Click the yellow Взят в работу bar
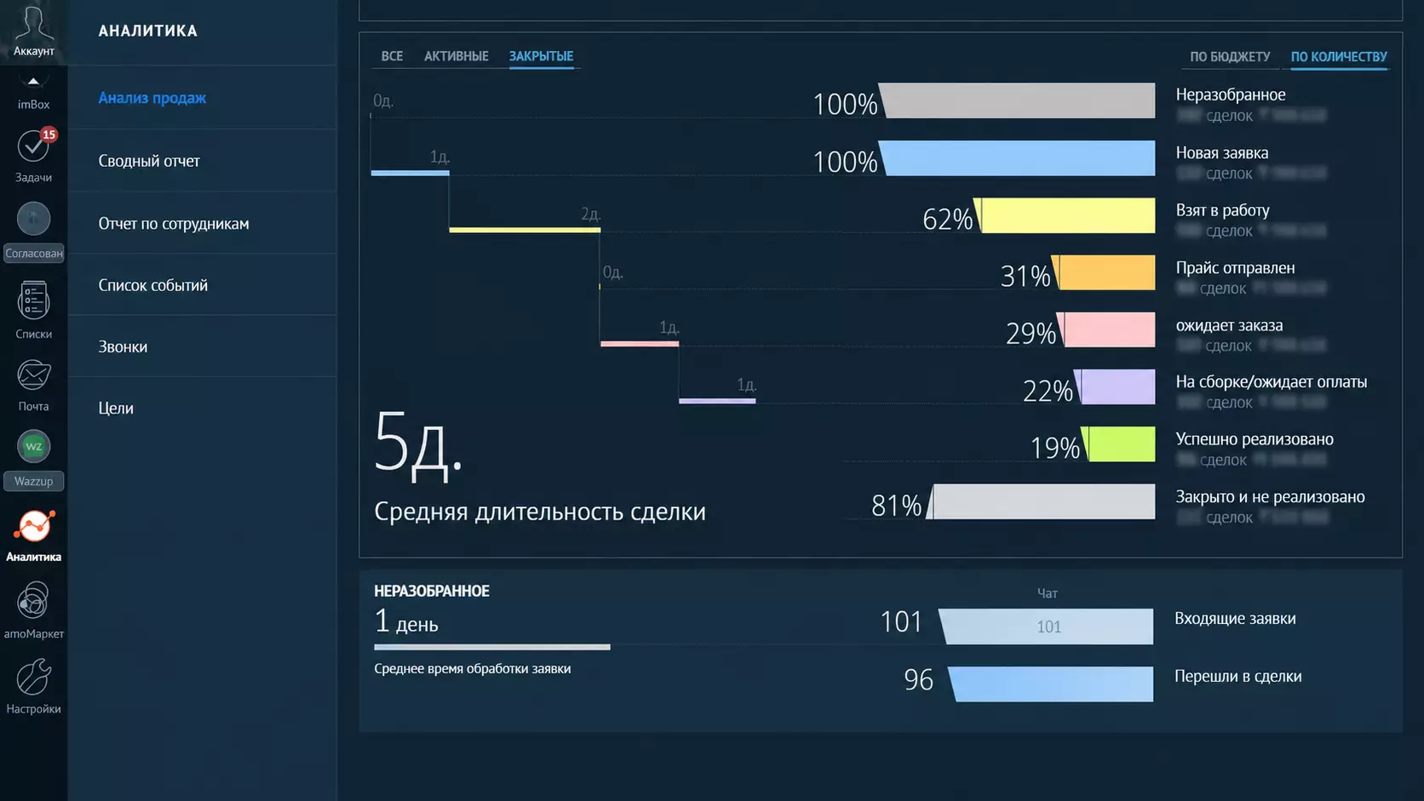This screenshot has width=1424, height=801. coord(1065,215)
